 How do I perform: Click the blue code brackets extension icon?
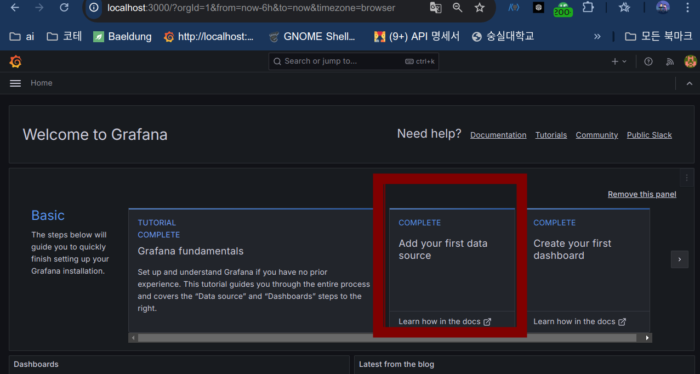[514, 8]
